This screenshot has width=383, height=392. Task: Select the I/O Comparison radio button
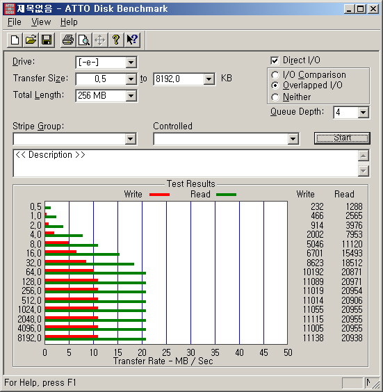tap(275, 75)
